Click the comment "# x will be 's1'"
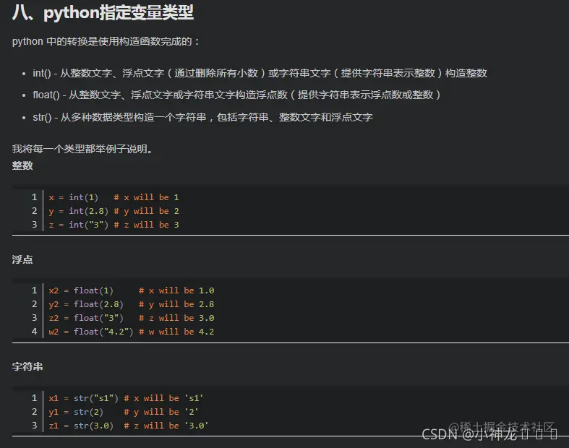This screenshot has height=448, width=569. (163, 398)
